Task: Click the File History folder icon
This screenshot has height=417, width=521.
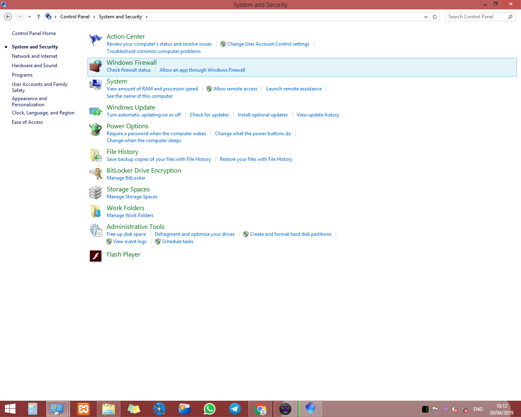Action: tap(96, 155)
